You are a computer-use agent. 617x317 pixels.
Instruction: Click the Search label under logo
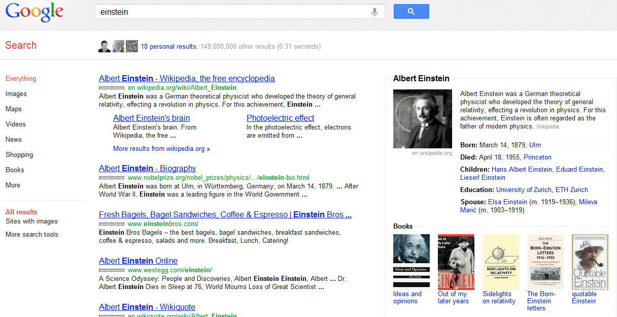click(21, 45)
